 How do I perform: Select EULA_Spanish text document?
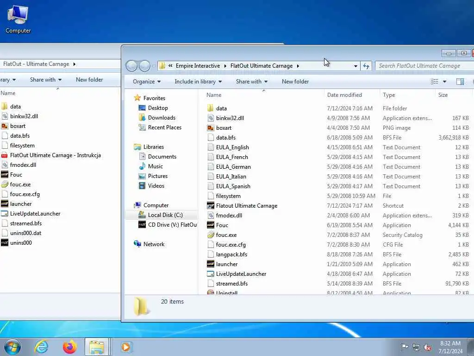pos(233,186)
